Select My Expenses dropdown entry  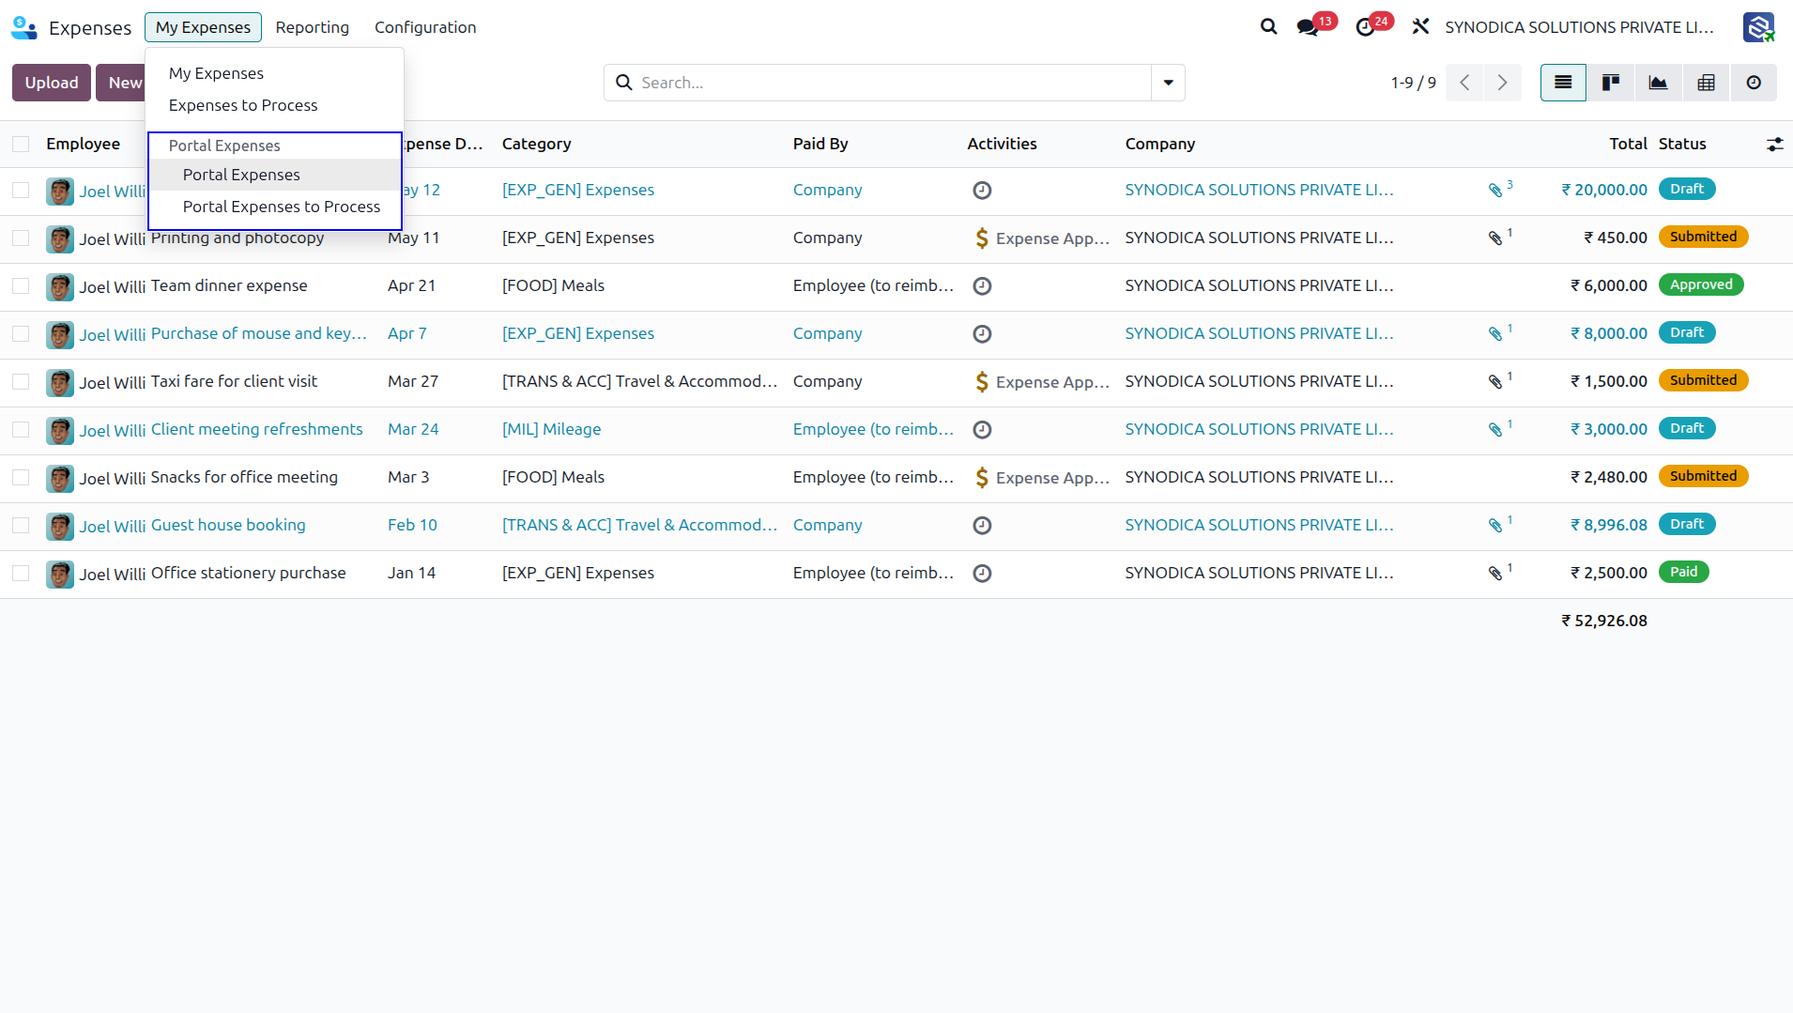(x=216, y=73)
